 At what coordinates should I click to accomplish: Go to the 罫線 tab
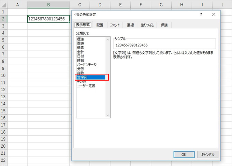130,25
